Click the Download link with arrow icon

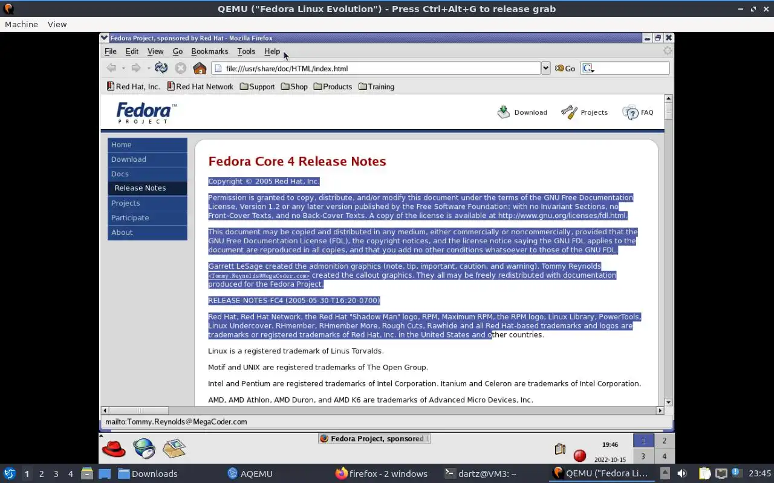[x=522, y=112]
